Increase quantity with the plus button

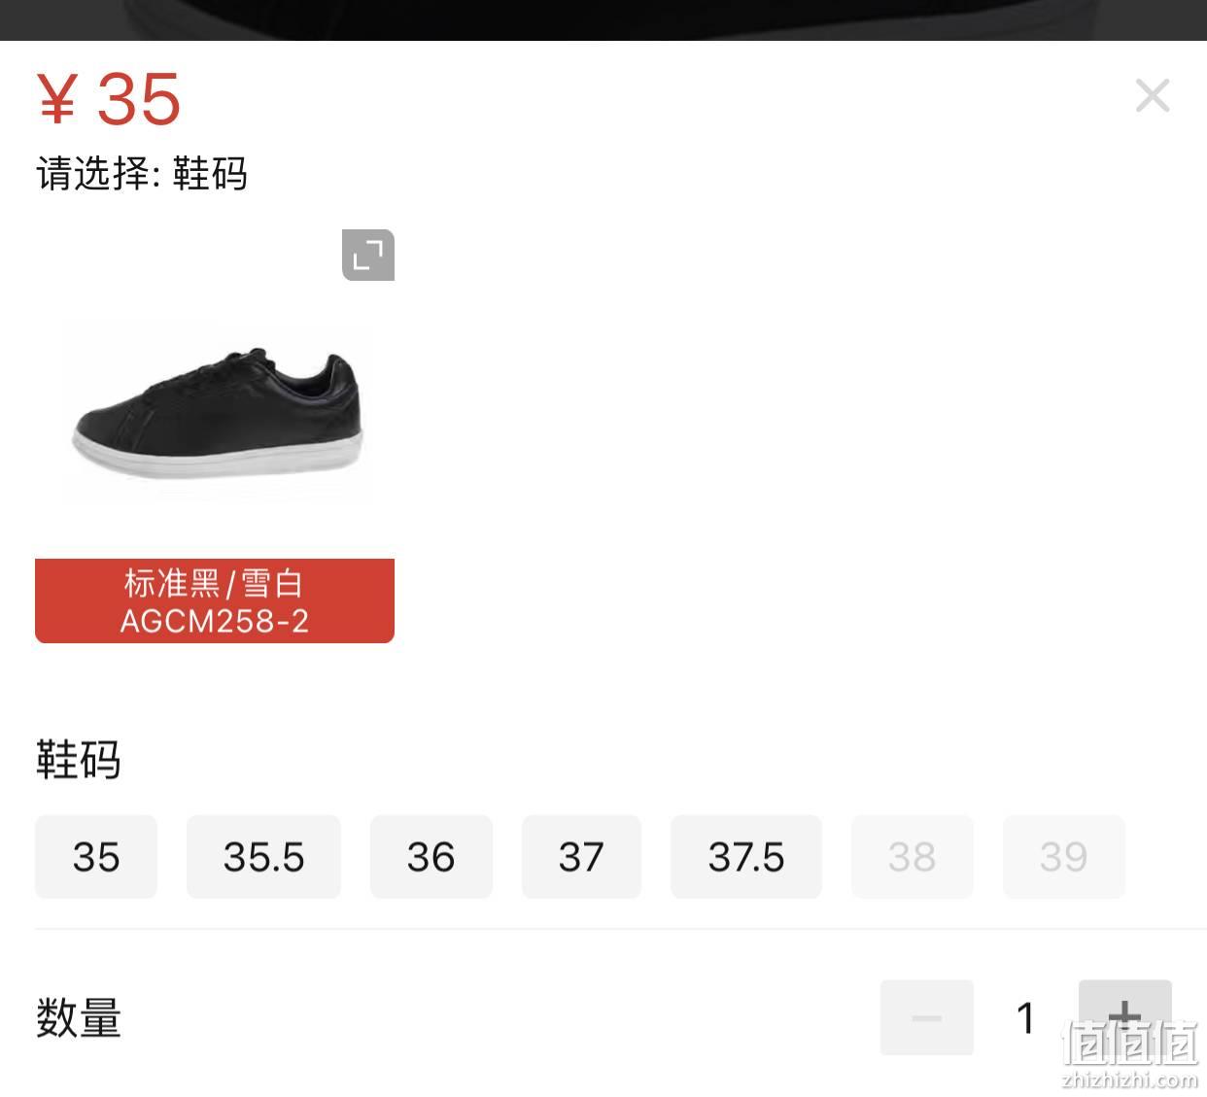(x=1125, y=1017)
